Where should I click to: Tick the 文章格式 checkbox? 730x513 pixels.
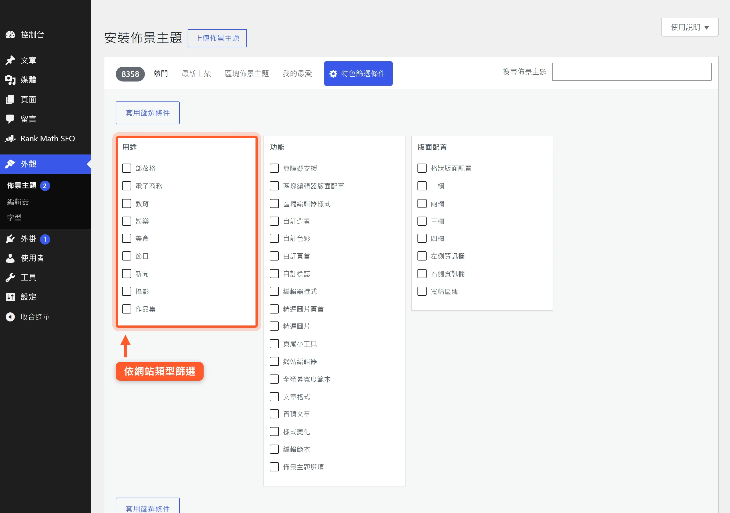(x=274, y=397)
